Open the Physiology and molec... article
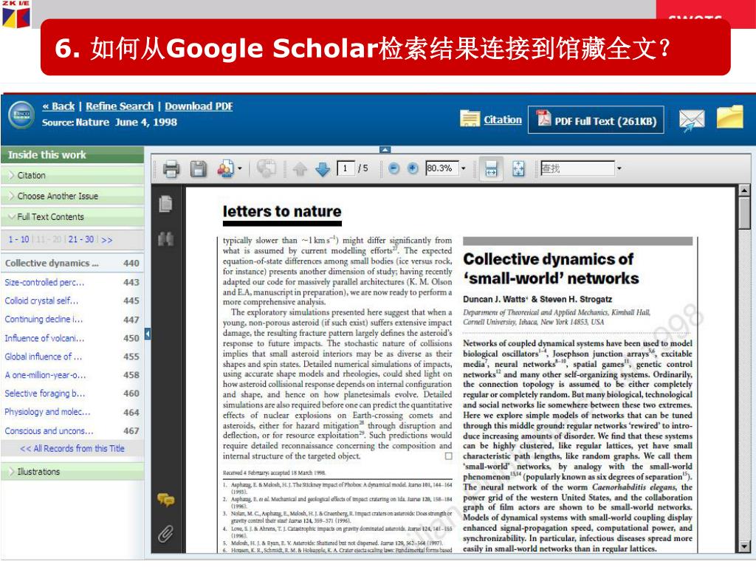 pyautogui.click(x=47, y=412)
